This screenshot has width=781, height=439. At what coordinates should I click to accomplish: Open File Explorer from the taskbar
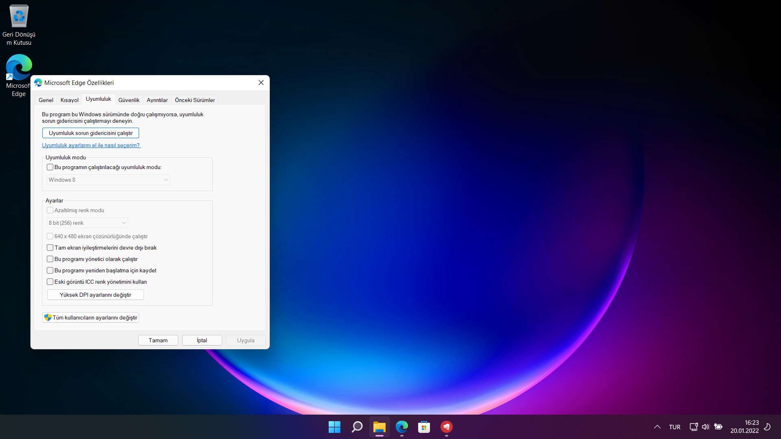point(379,427)
